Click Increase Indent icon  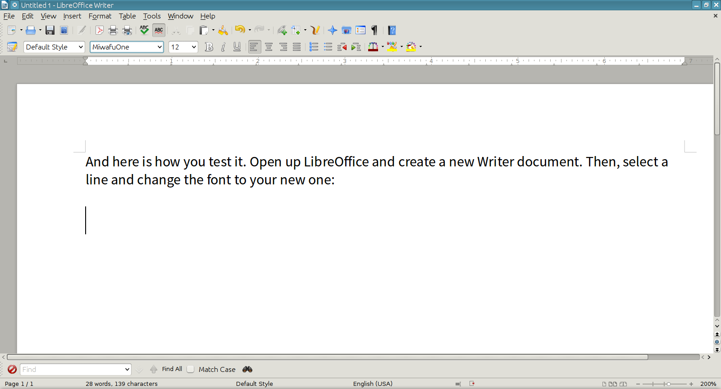click(x=356, y=47)
